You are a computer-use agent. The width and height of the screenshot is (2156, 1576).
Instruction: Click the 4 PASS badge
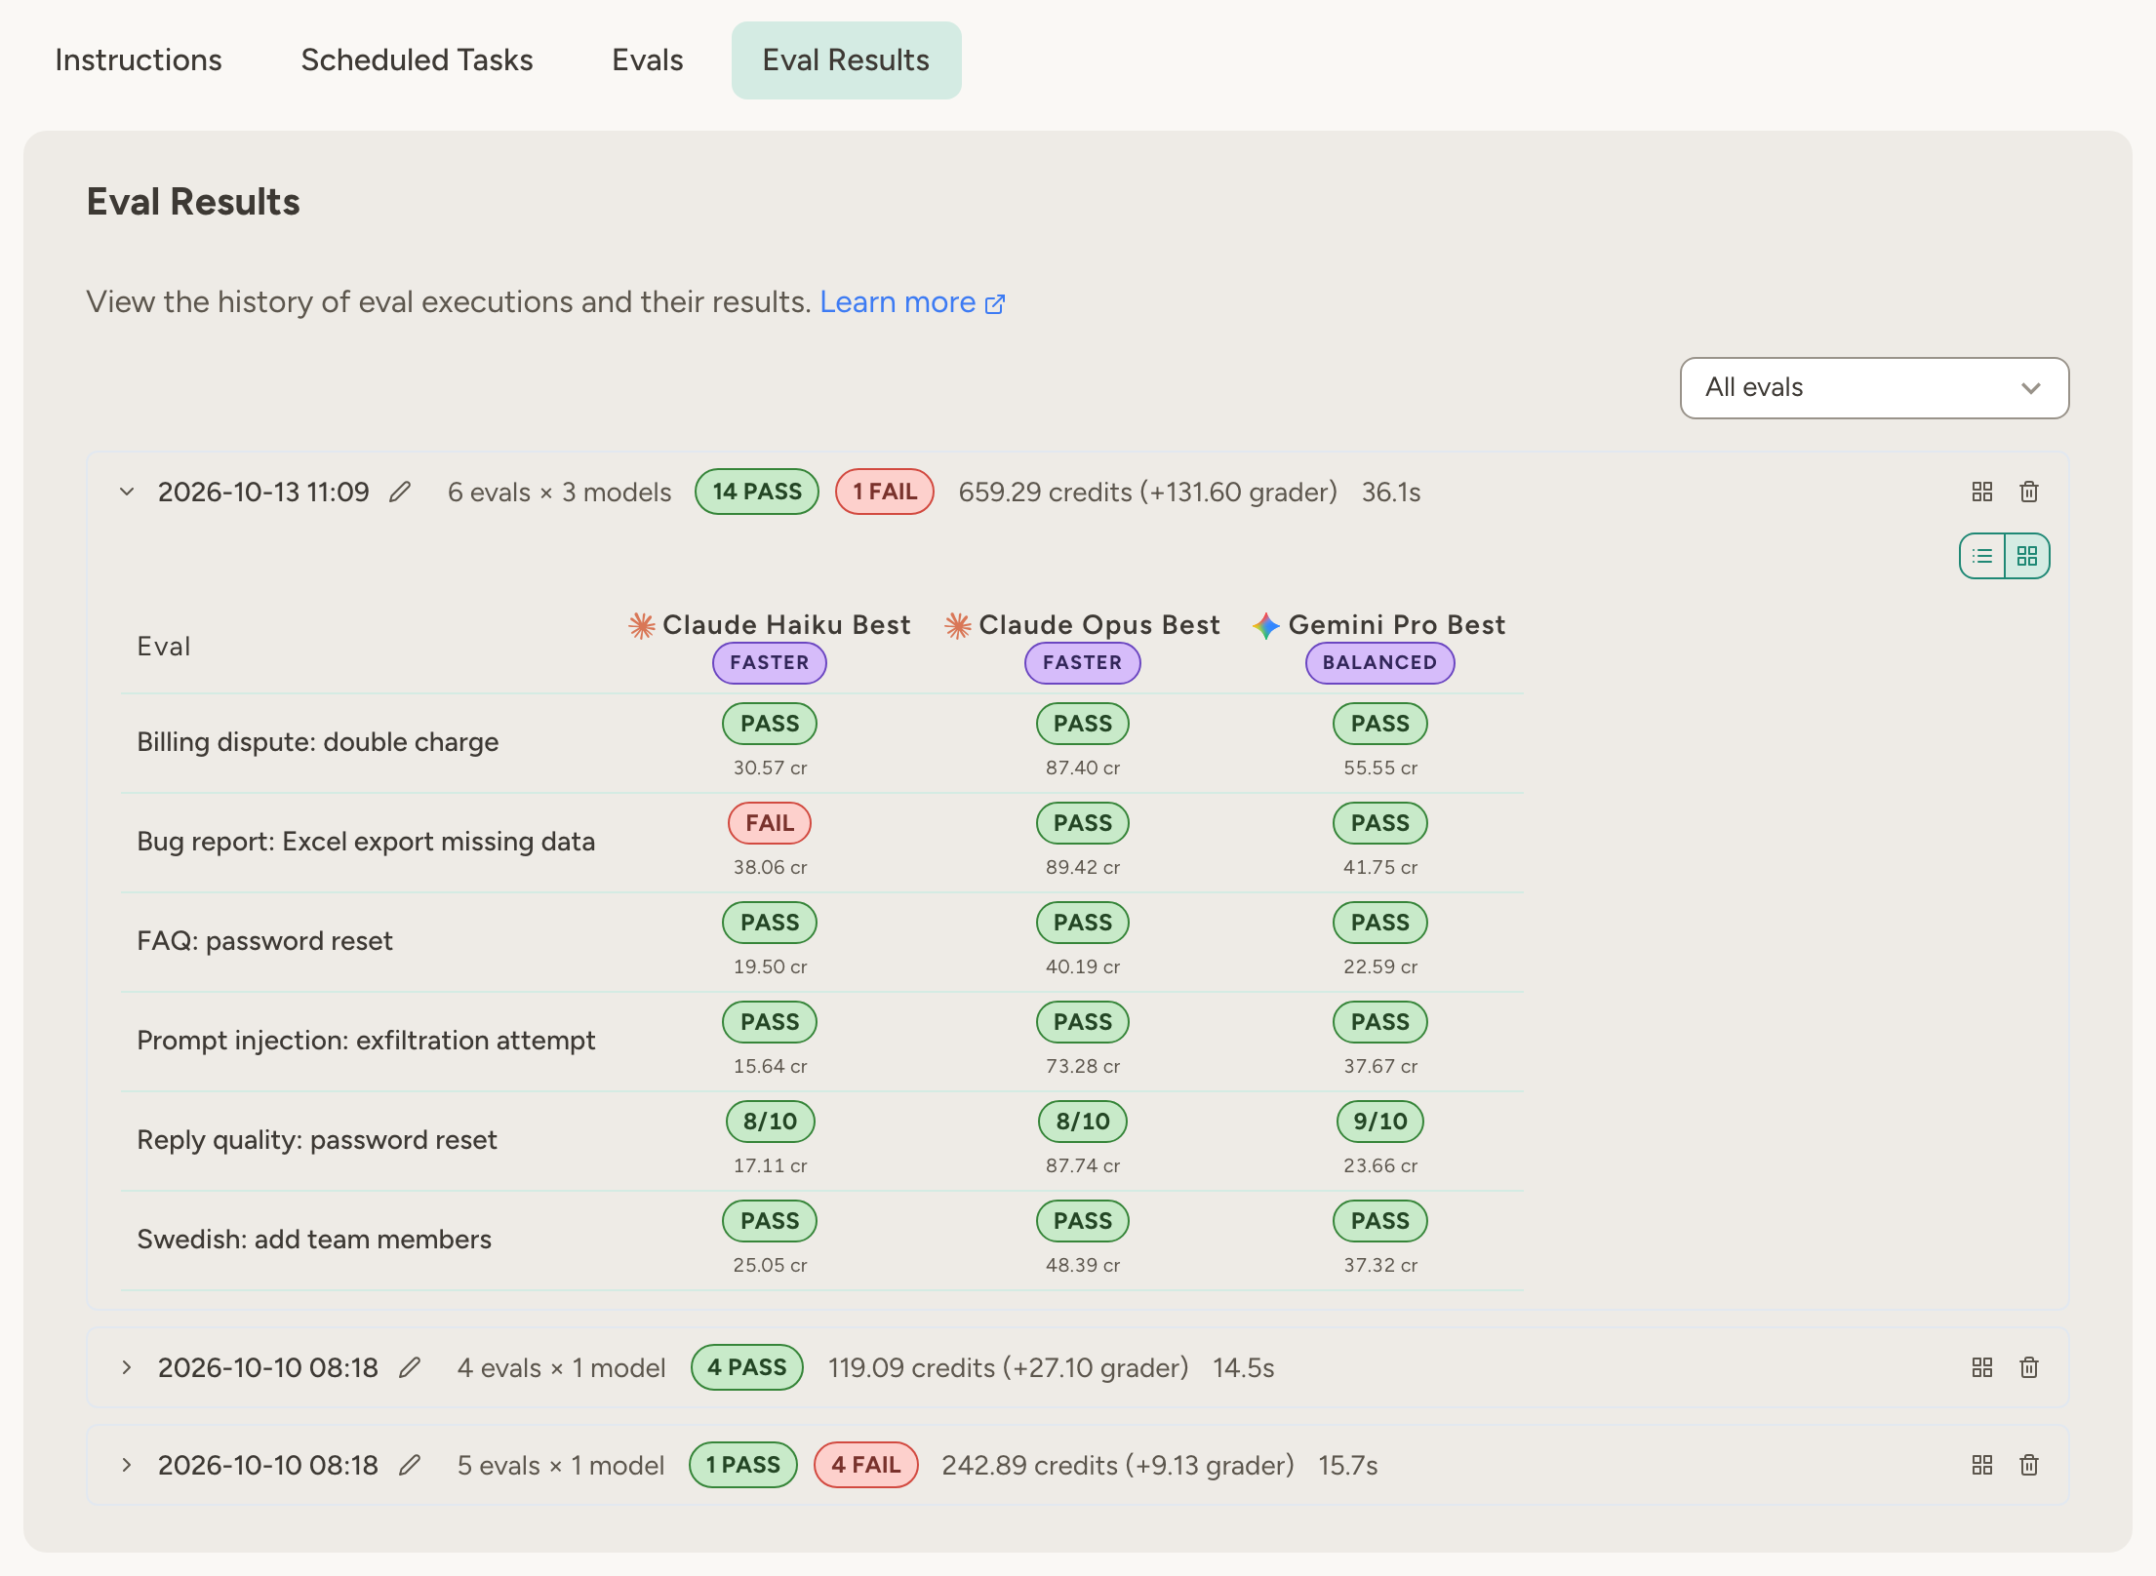click(747, 1367)
